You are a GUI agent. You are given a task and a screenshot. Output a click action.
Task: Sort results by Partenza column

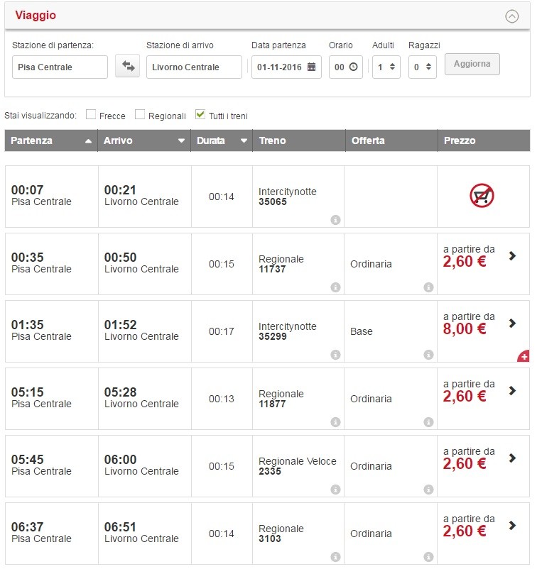(50, 140)
